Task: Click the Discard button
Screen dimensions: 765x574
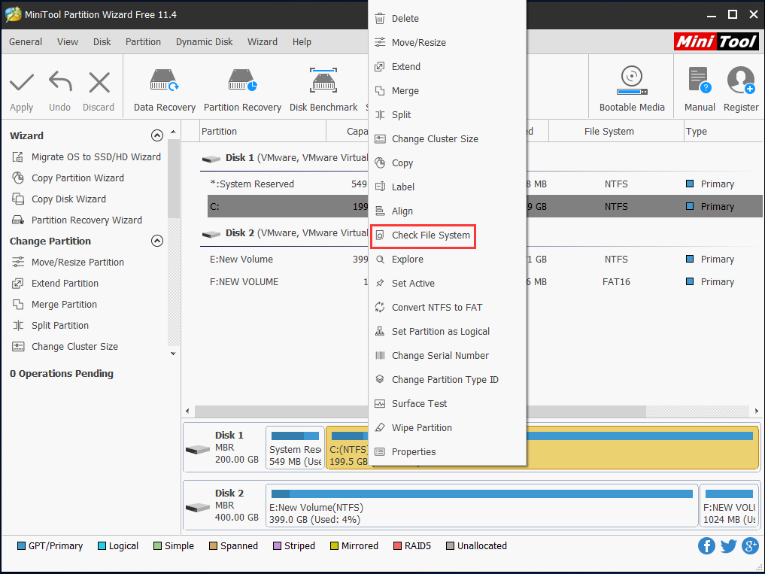Action: 99,87
